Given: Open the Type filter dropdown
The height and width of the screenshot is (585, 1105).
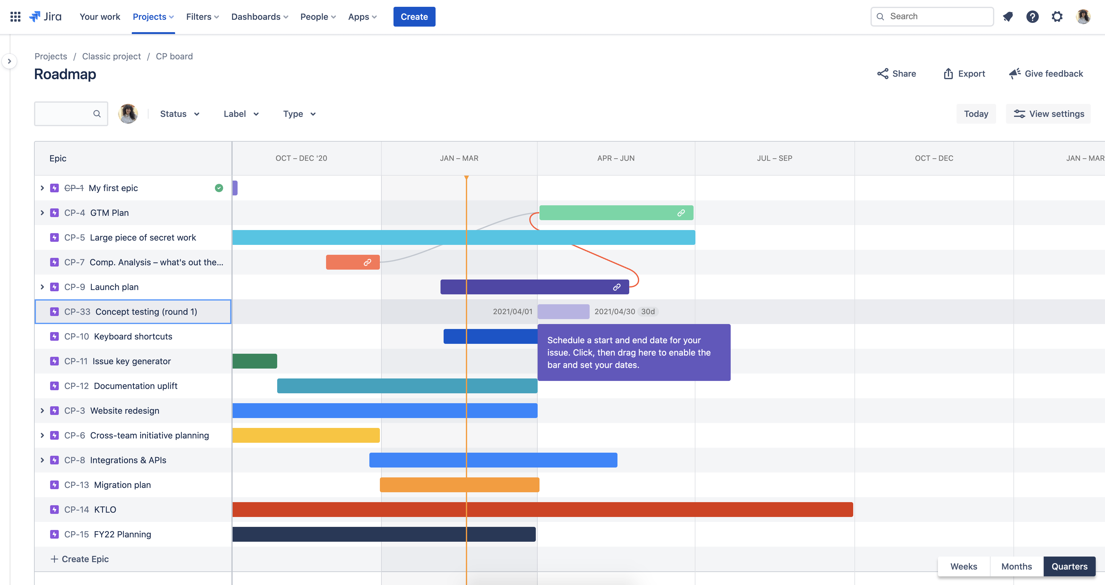Looking at the screenshot, I should (x=300, y=113).
